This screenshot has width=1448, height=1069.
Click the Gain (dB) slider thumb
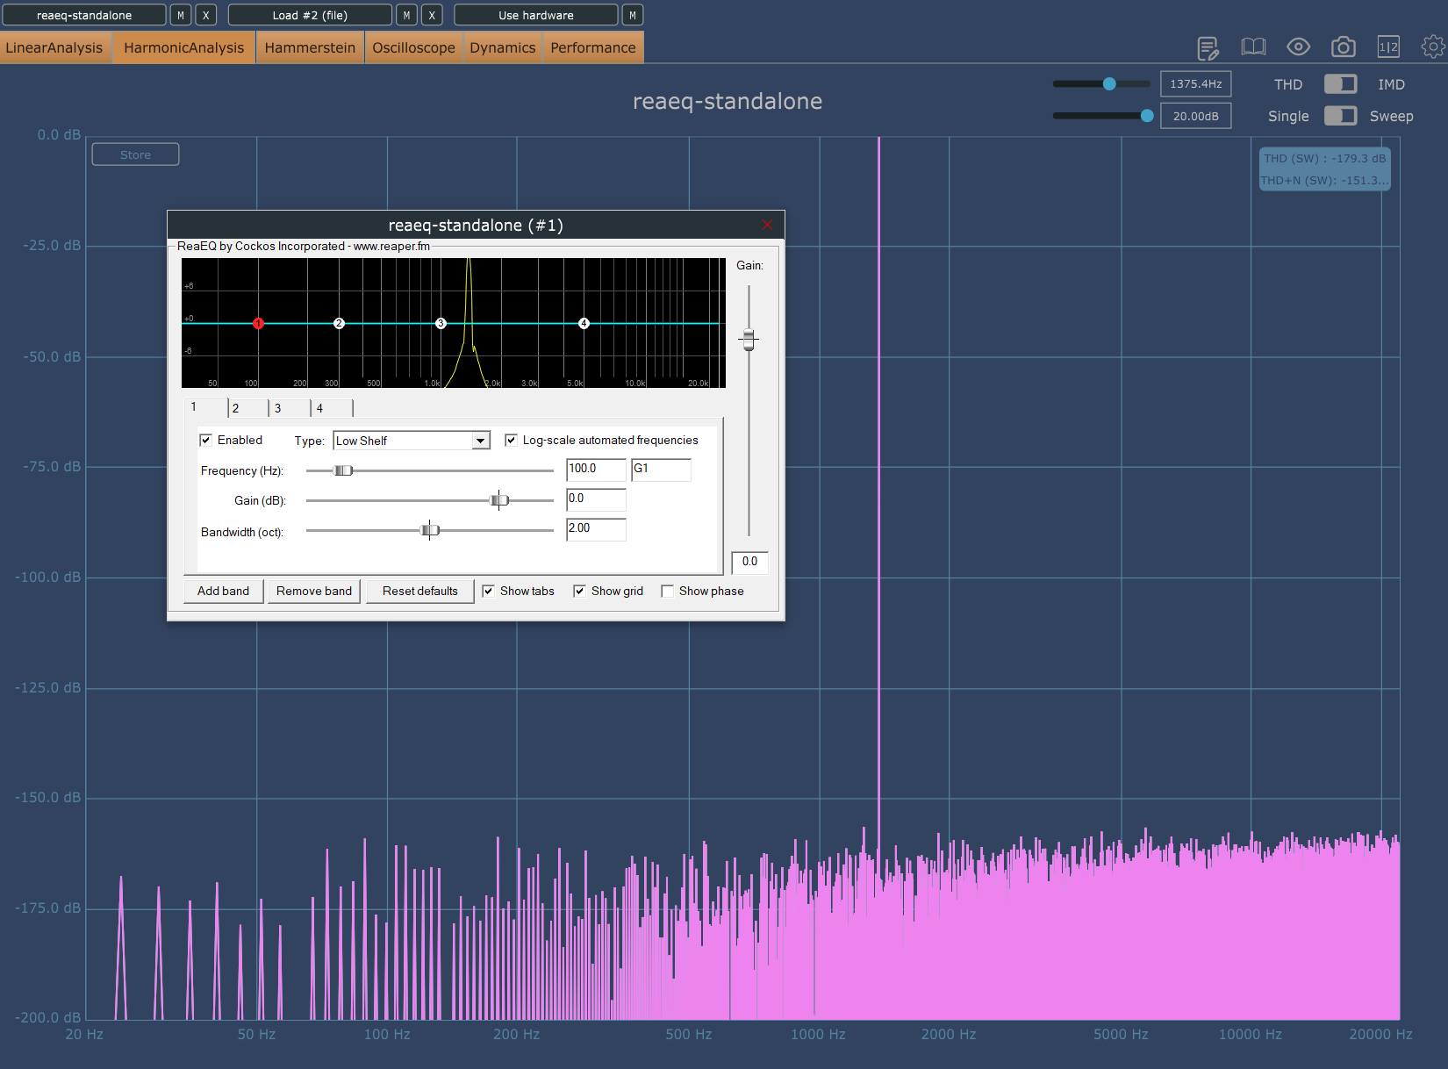point(499,501)
